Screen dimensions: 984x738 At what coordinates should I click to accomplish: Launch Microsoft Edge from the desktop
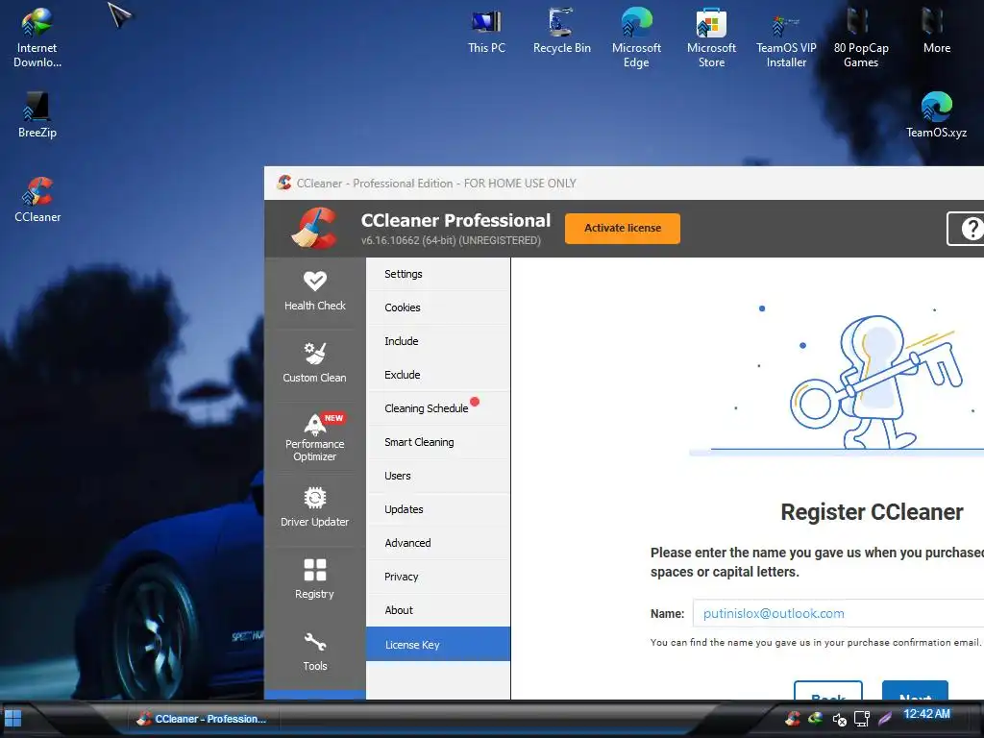(x=636, y=37)
